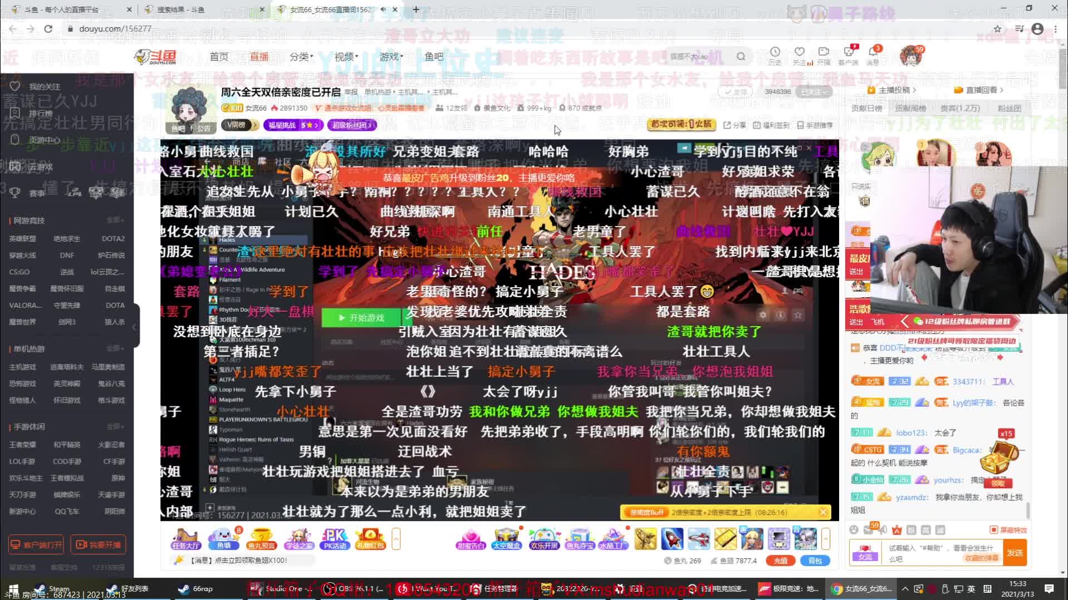Click the 福利签到 check-in link
The width and height of the screenshot is (1068, 600).
click(771, 125)
